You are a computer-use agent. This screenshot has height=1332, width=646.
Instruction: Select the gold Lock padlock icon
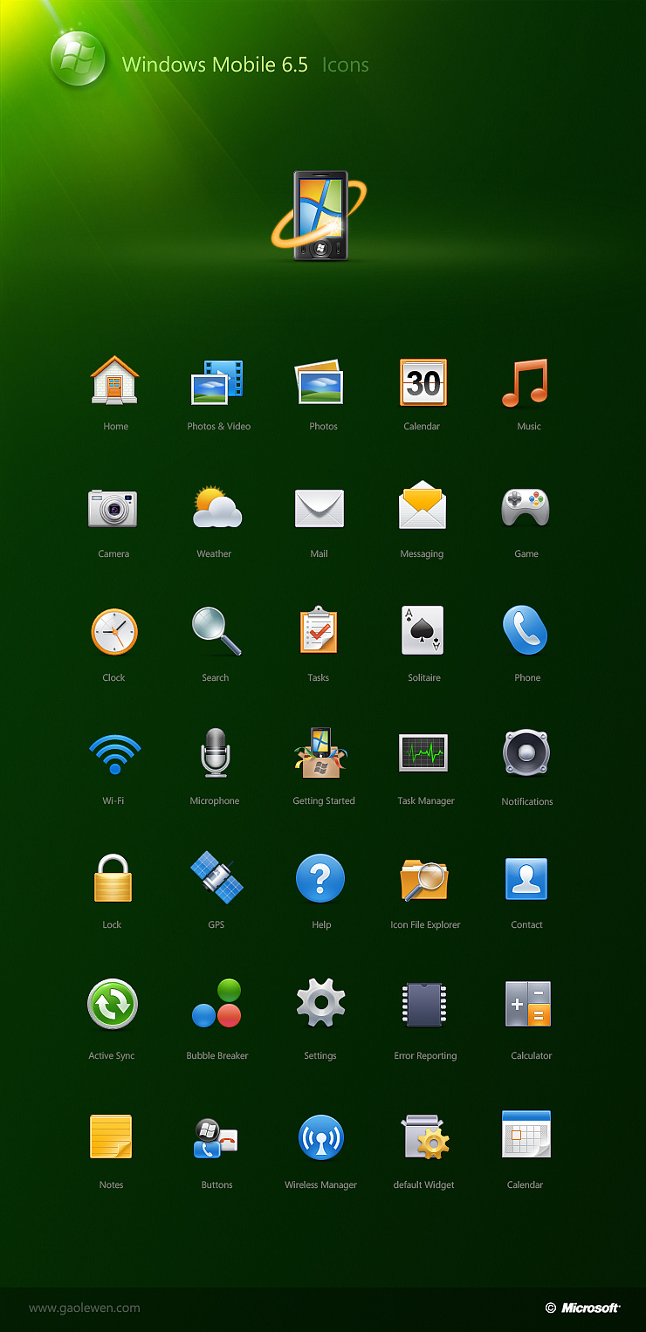(x=113, y=878)
